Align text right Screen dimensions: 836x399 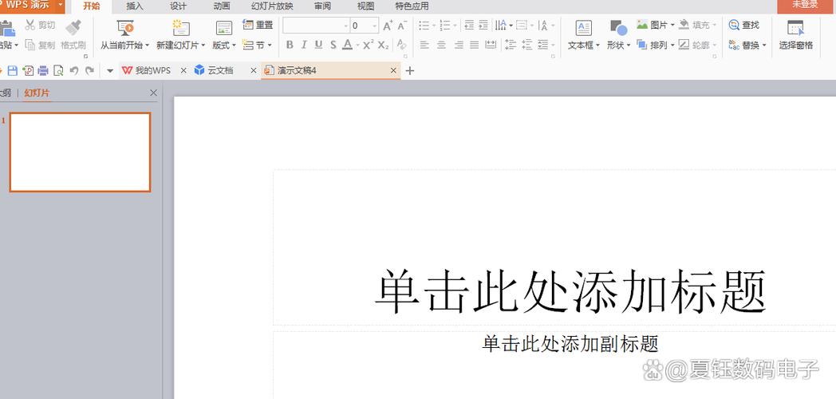(459, 45)
